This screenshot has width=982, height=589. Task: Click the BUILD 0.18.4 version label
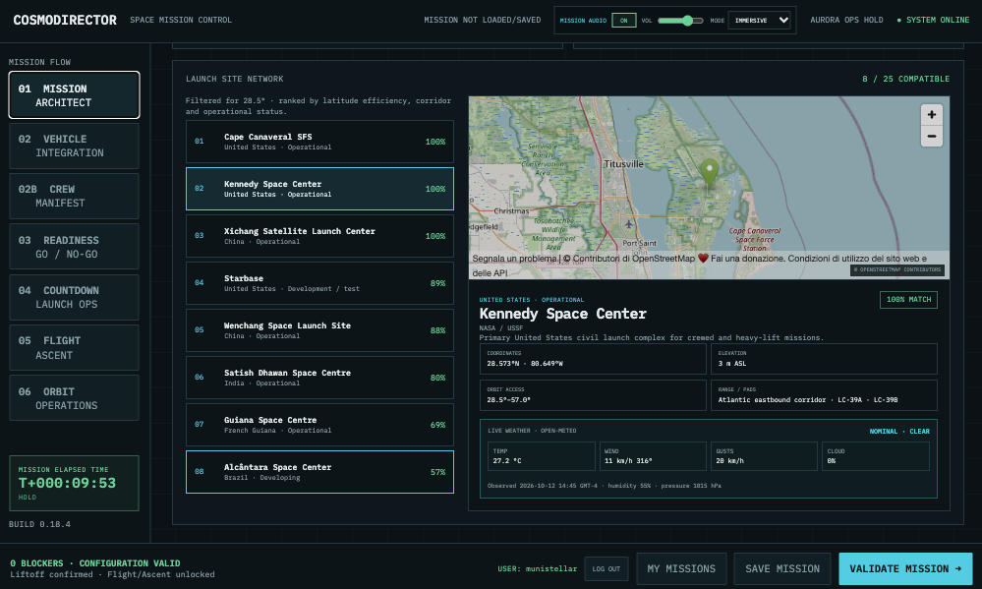(x=39, y=524)
